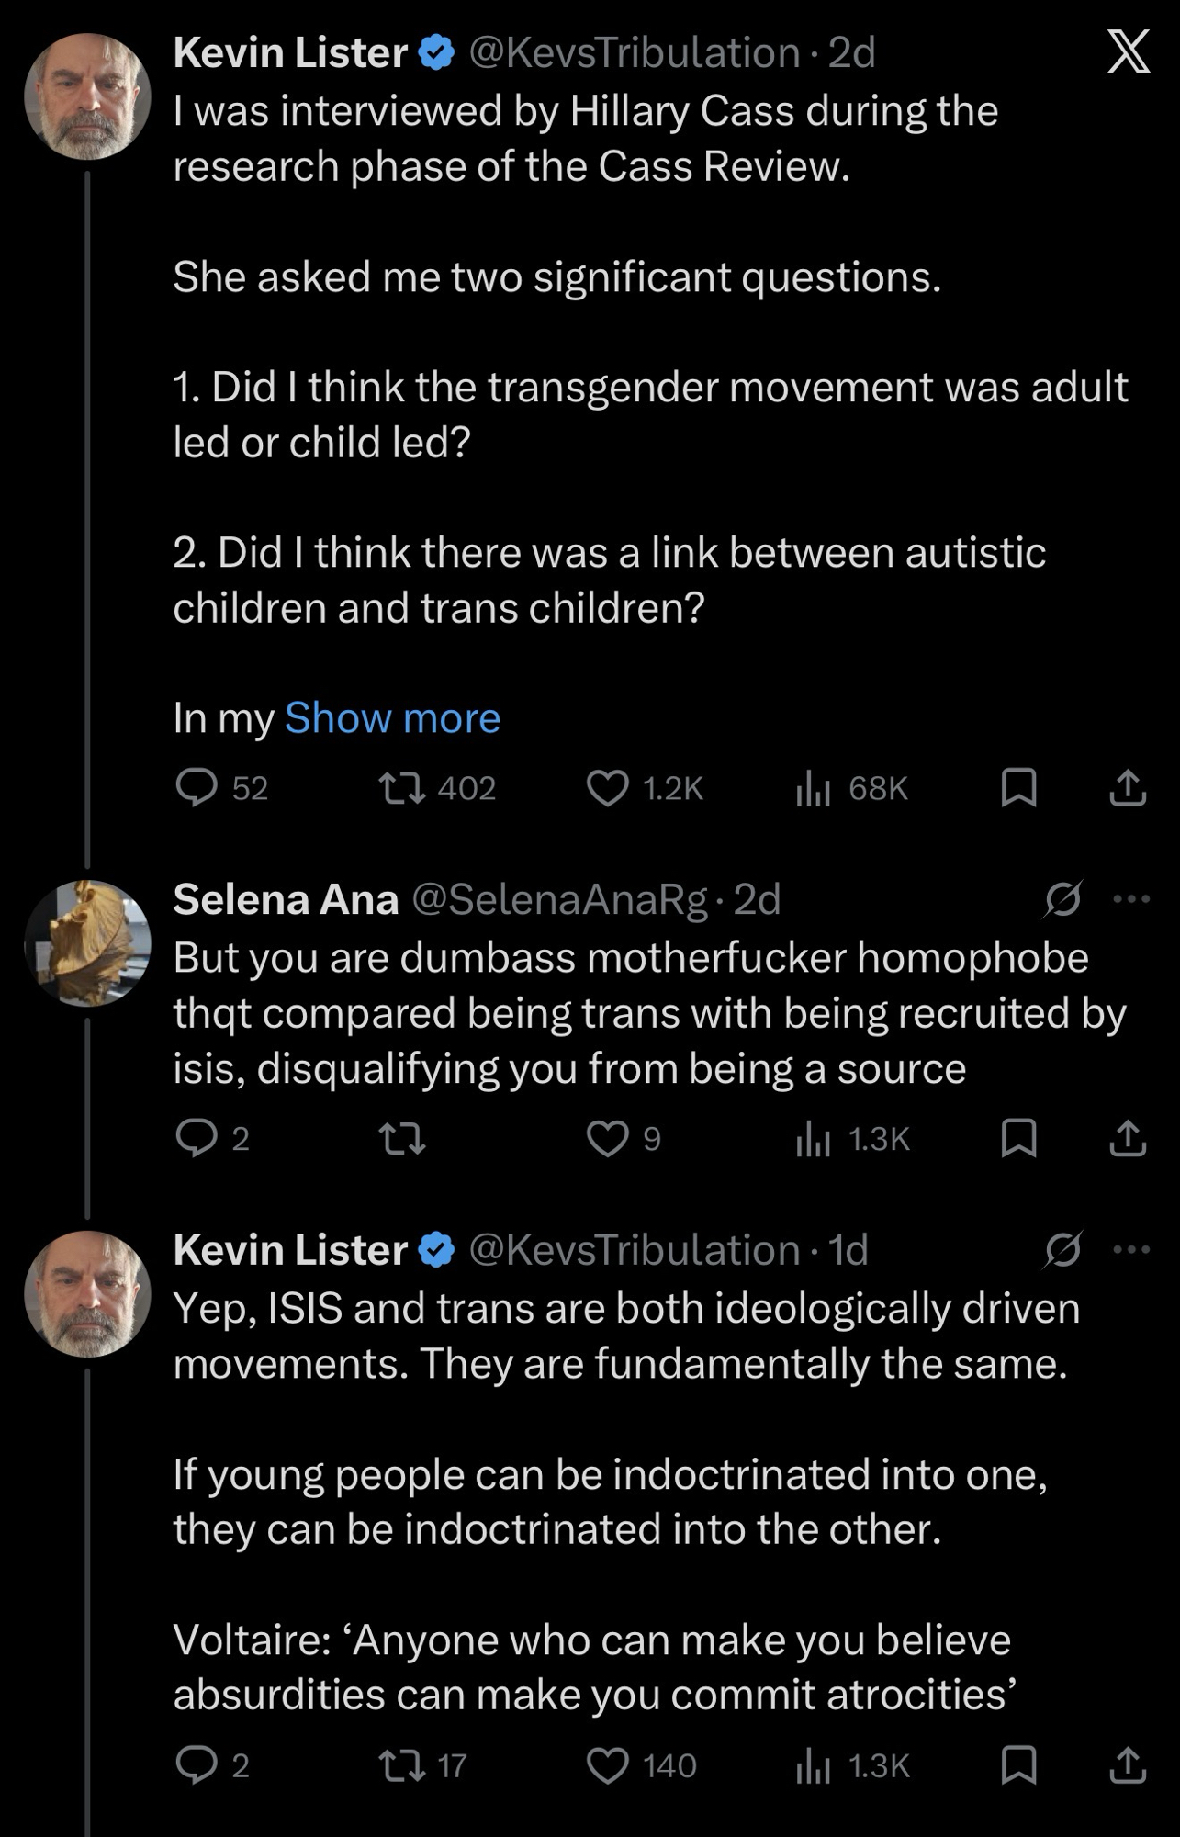Open Selena Ana's profile avatar
The image size is (1180, 1837).
tap(87, 943)
